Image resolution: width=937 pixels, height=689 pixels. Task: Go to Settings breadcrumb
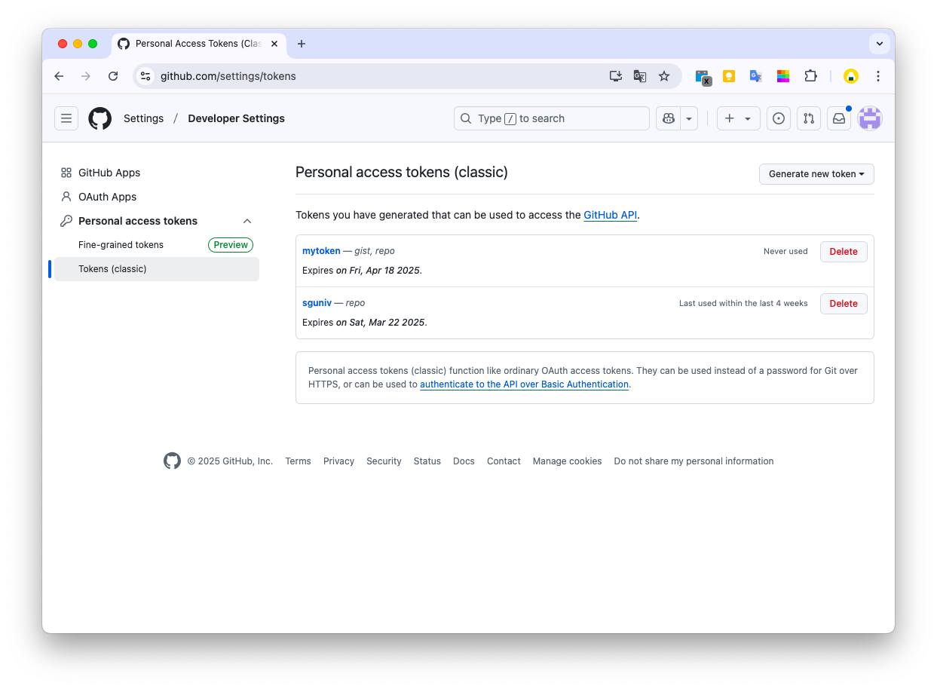click(x=143, y=118)
